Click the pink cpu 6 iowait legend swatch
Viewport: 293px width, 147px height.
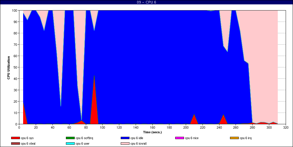(125, 144)
